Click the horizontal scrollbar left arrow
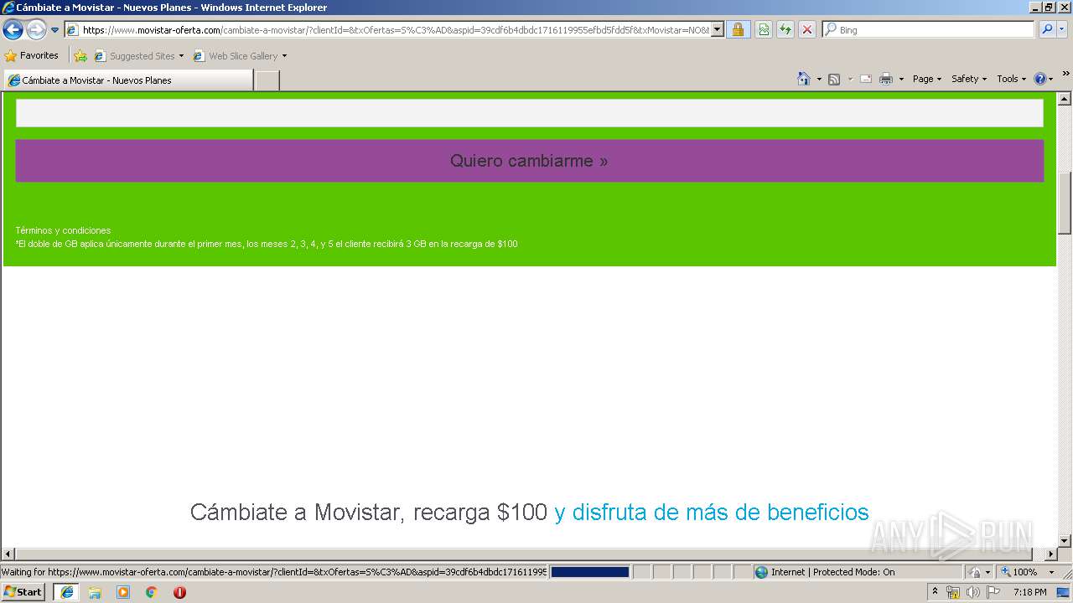 (x=8, y=554)
